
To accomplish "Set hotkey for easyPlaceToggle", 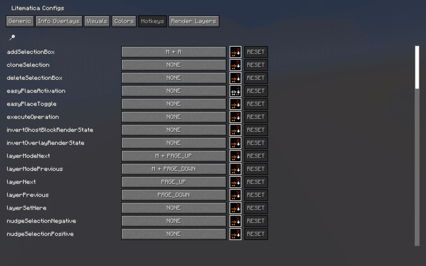I will [x=174, y=104].
